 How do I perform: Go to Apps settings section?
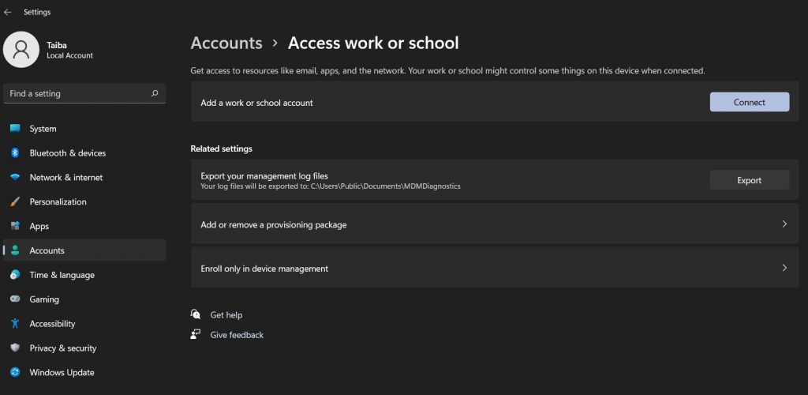pyautogui.click(x=39, y=227)
